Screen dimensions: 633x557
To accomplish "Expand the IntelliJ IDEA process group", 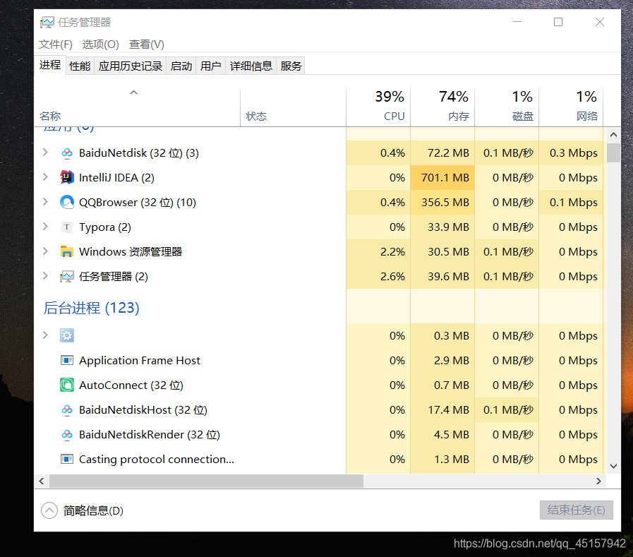I will pyautogui.click(x=45, y=177).
